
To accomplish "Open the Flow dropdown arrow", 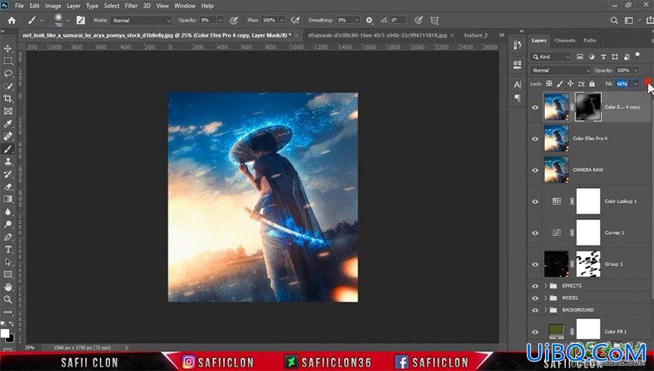I will (282, 20).
